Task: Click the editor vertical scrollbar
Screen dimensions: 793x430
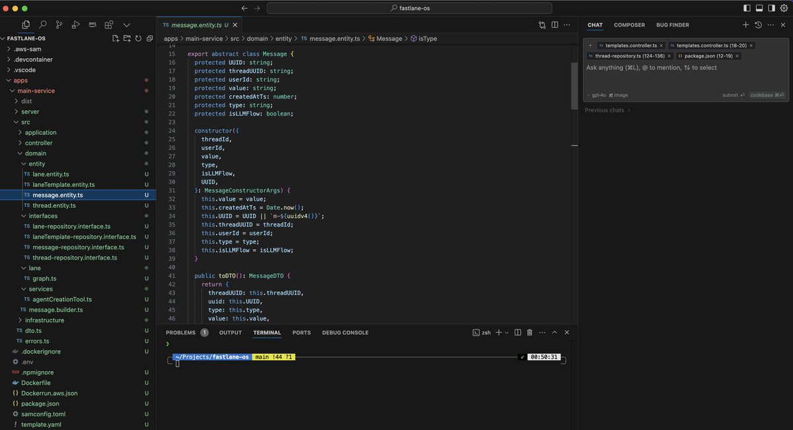Action: [574, 86]
